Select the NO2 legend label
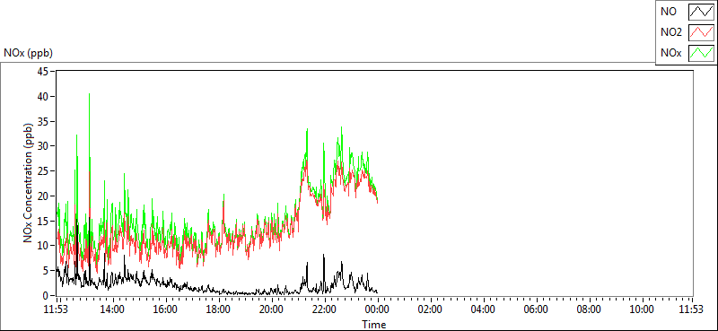Viewport: 718px width, 331px height. 670,33
